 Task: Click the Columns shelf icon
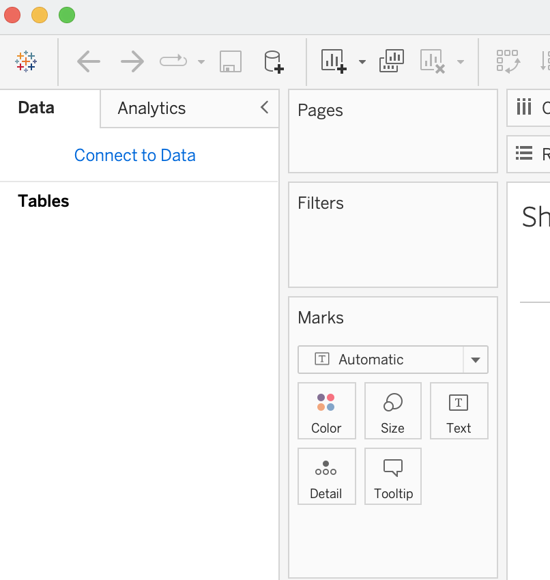524,107
